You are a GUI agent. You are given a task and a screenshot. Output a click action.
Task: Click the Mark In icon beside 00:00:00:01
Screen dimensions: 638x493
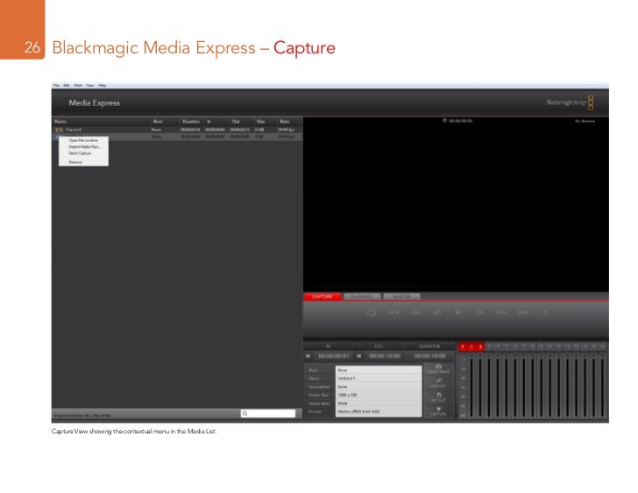click(308, 356)
